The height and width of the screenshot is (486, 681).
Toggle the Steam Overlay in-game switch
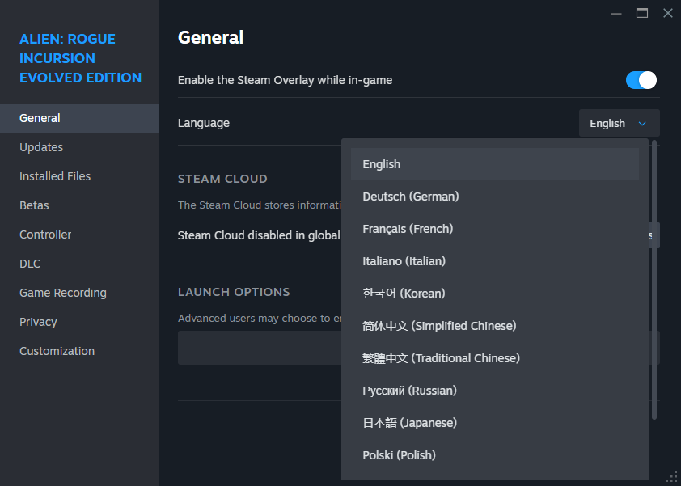[x=641, y=80]
